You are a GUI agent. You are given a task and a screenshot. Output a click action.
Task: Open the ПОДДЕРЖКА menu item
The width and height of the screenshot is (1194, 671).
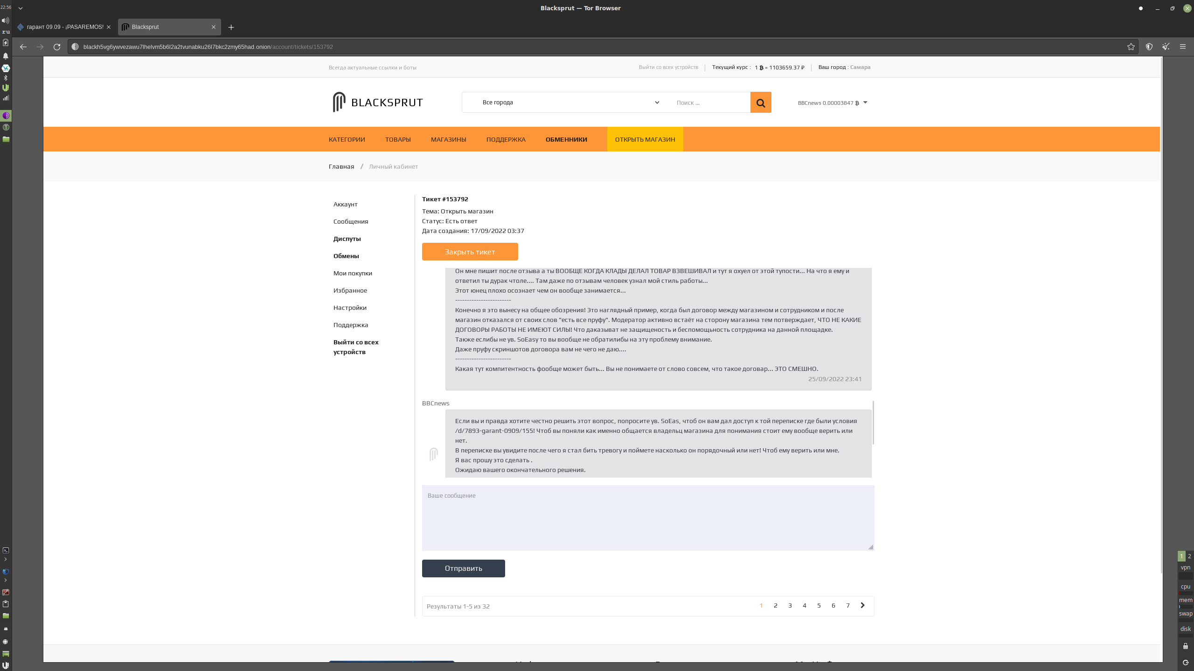coord(506,139)
